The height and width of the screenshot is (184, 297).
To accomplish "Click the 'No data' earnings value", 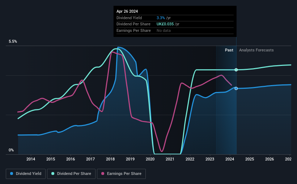I will pos(164,30).
